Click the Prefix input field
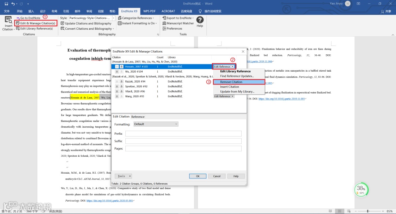The image size is (396, 214). pos(183,134)
